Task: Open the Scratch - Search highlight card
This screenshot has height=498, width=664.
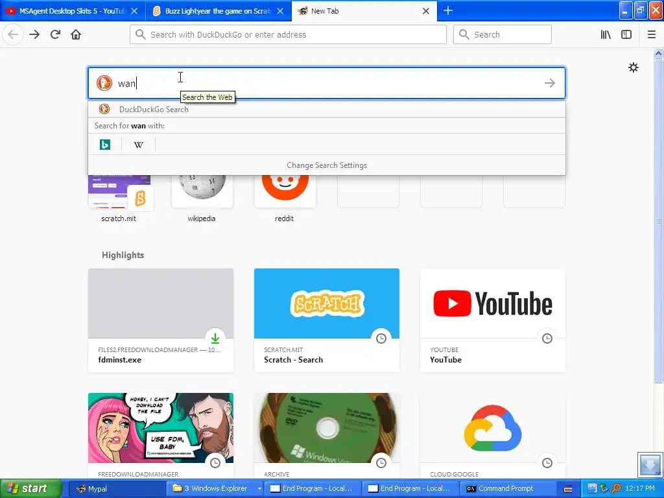Action: click(x=327, y=320)
